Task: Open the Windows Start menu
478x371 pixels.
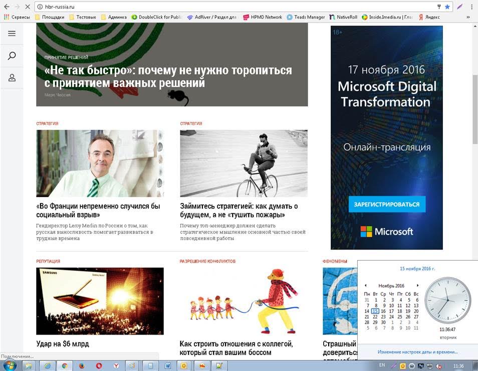Action: click(x=9, y=365)
